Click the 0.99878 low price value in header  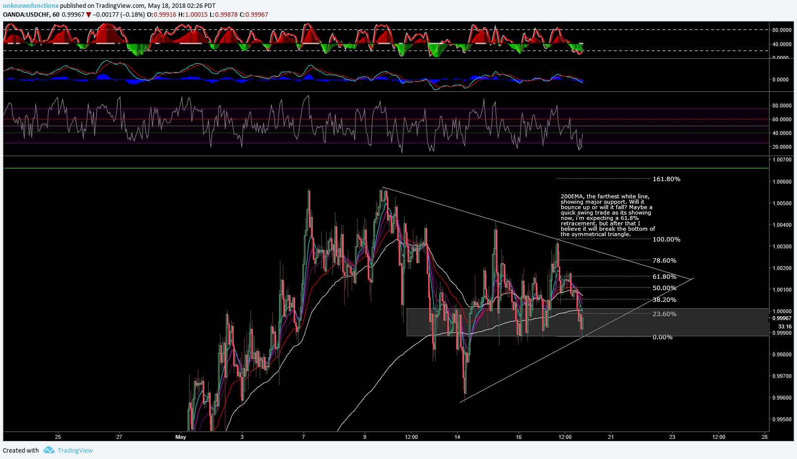pos(226,15)
